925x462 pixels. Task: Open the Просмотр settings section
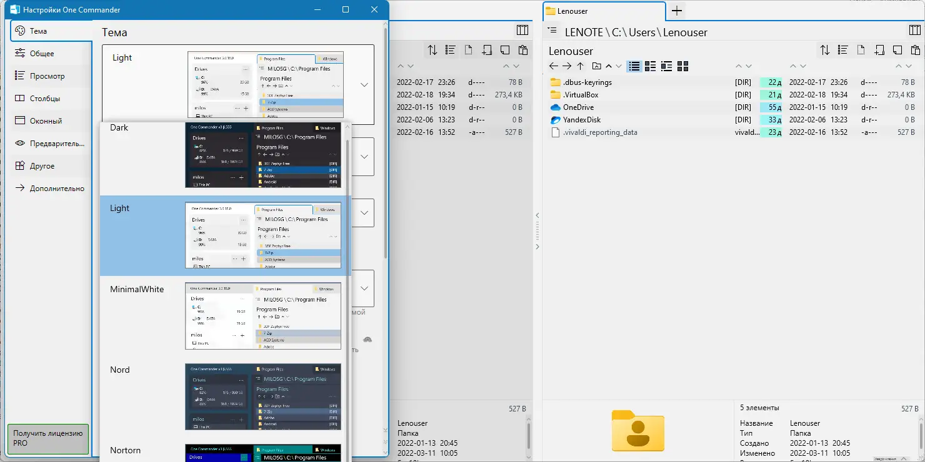point(51,76)
